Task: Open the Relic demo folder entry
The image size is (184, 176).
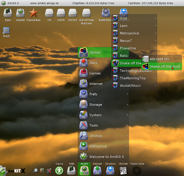Action: point(127,56)
